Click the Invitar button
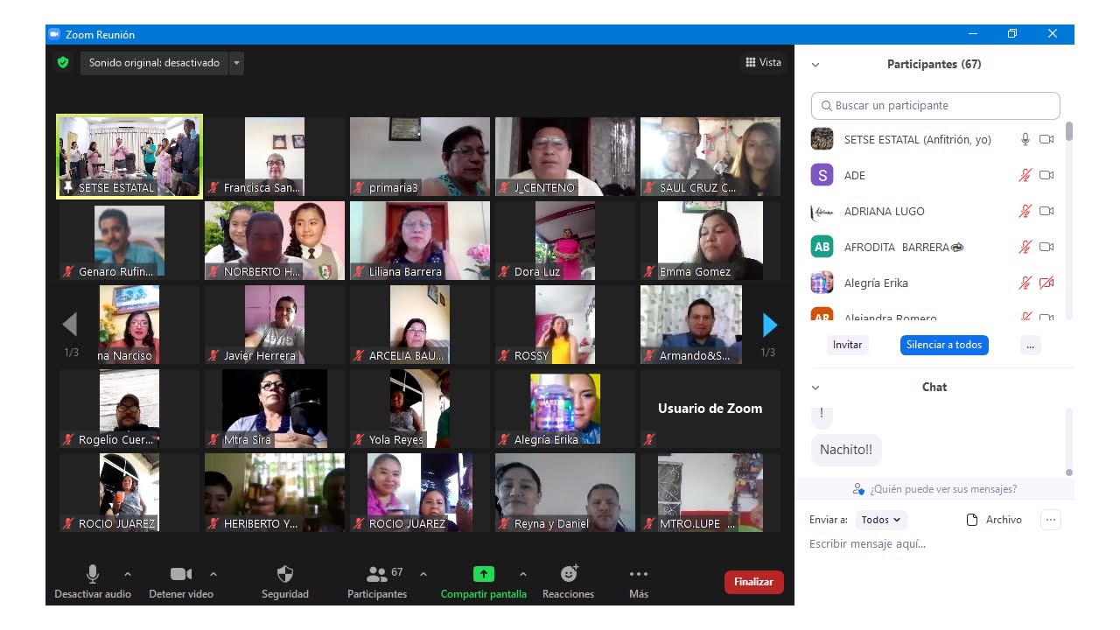This screenshot has width=1120, height=630. pos(847,345)
